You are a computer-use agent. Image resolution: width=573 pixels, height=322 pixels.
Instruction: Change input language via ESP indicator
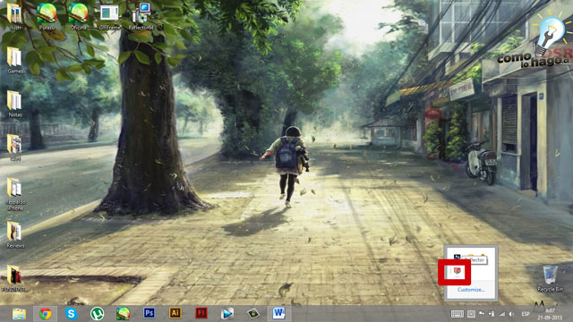[526, 314]
